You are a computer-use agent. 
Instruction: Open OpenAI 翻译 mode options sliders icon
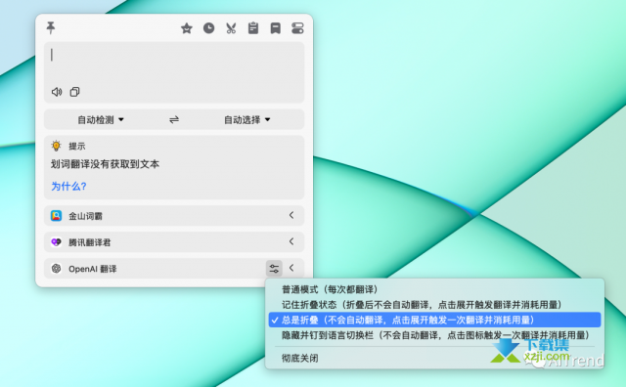274,269
